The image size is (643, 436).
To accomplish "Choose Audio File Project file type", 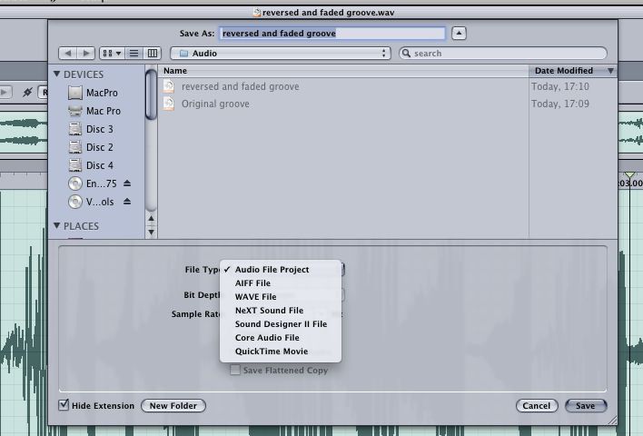I will tap(281, 270).
